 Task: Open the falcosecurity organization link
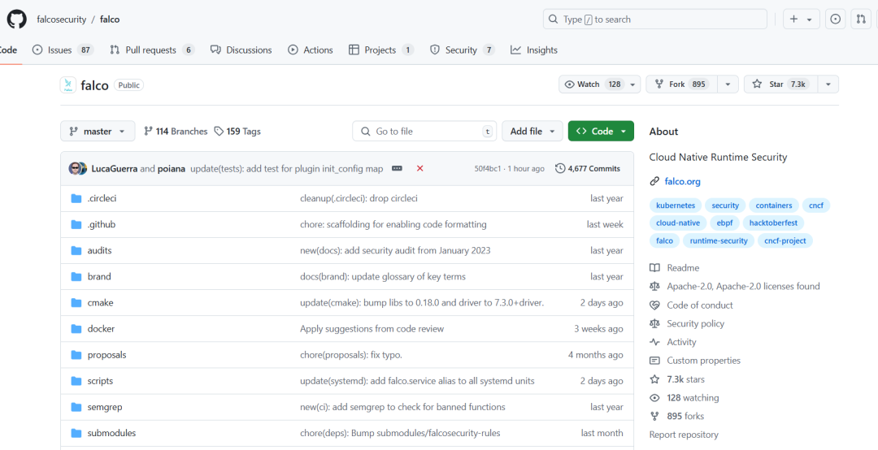click(x=62, y=19)
